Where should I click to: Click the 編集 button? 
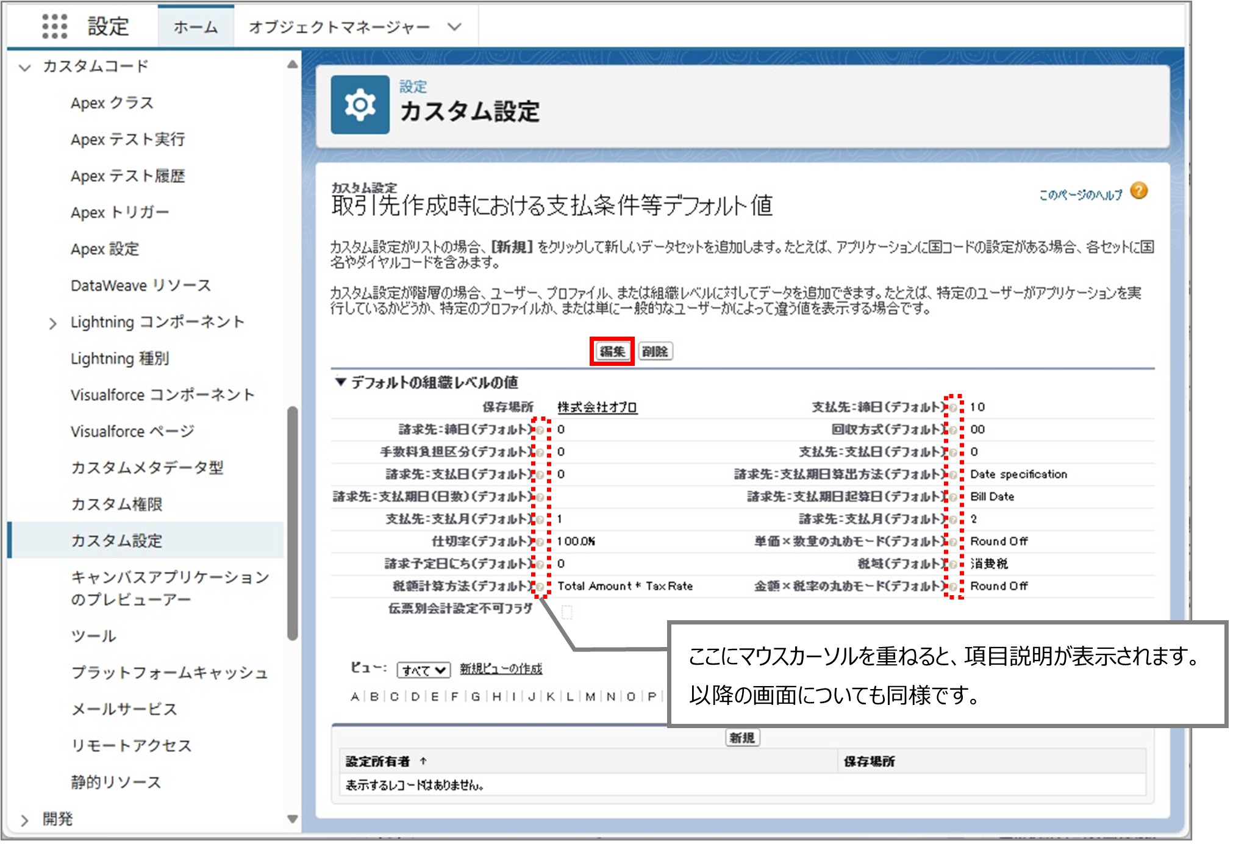(x=611, y=352)
